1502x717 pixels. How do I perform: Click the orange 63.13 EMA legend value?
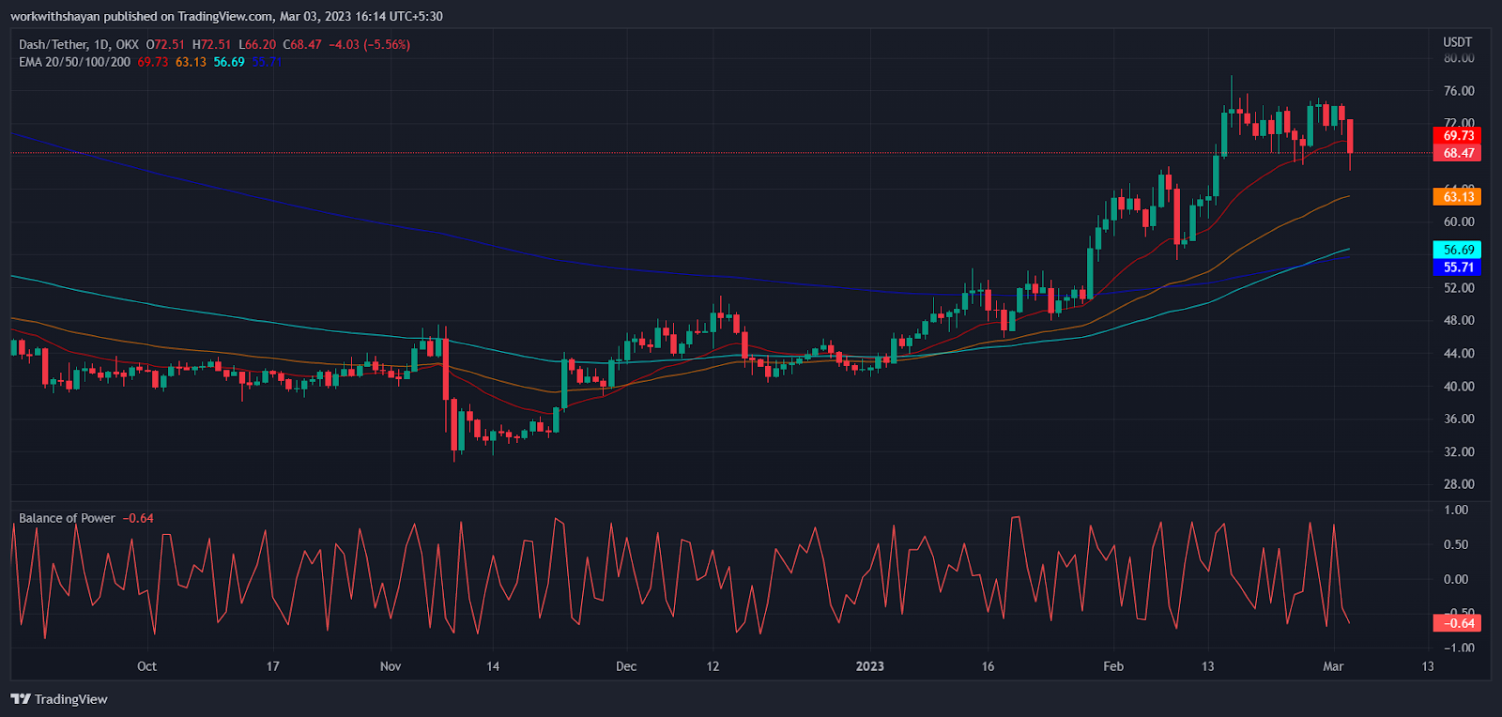click(x=191, y=62)
